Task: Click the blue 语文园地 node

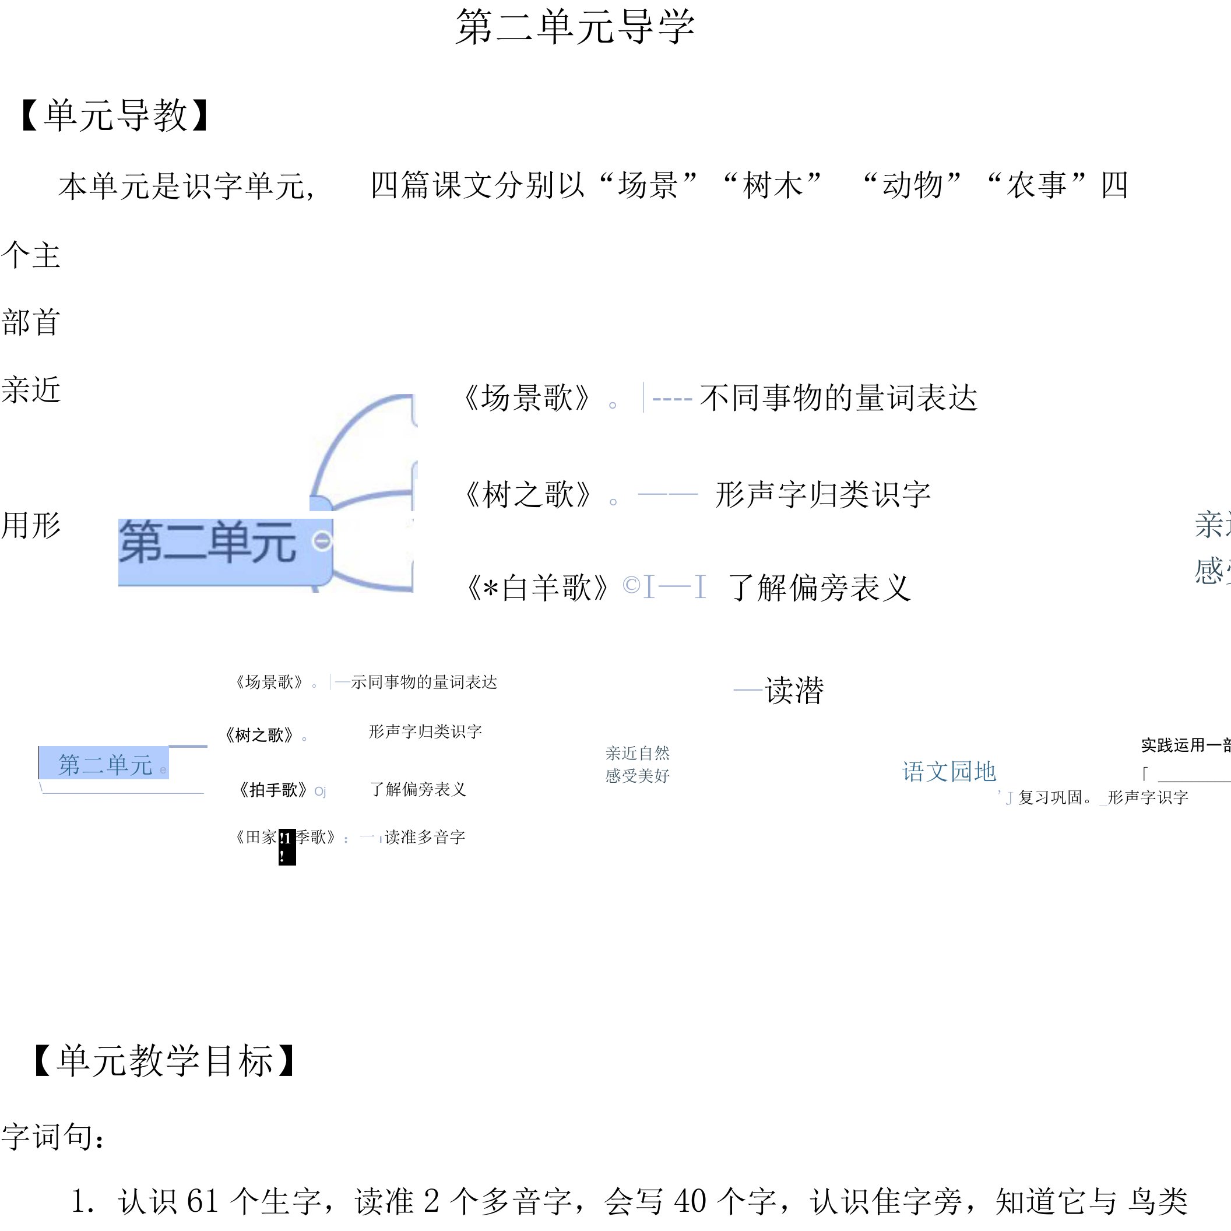Action: pyautogui.click(x=949, y=772)
